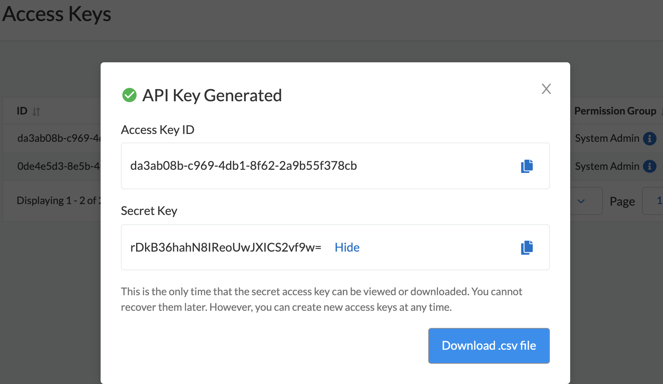Download the .csv file
663x384 pixels.
(489, 346)
